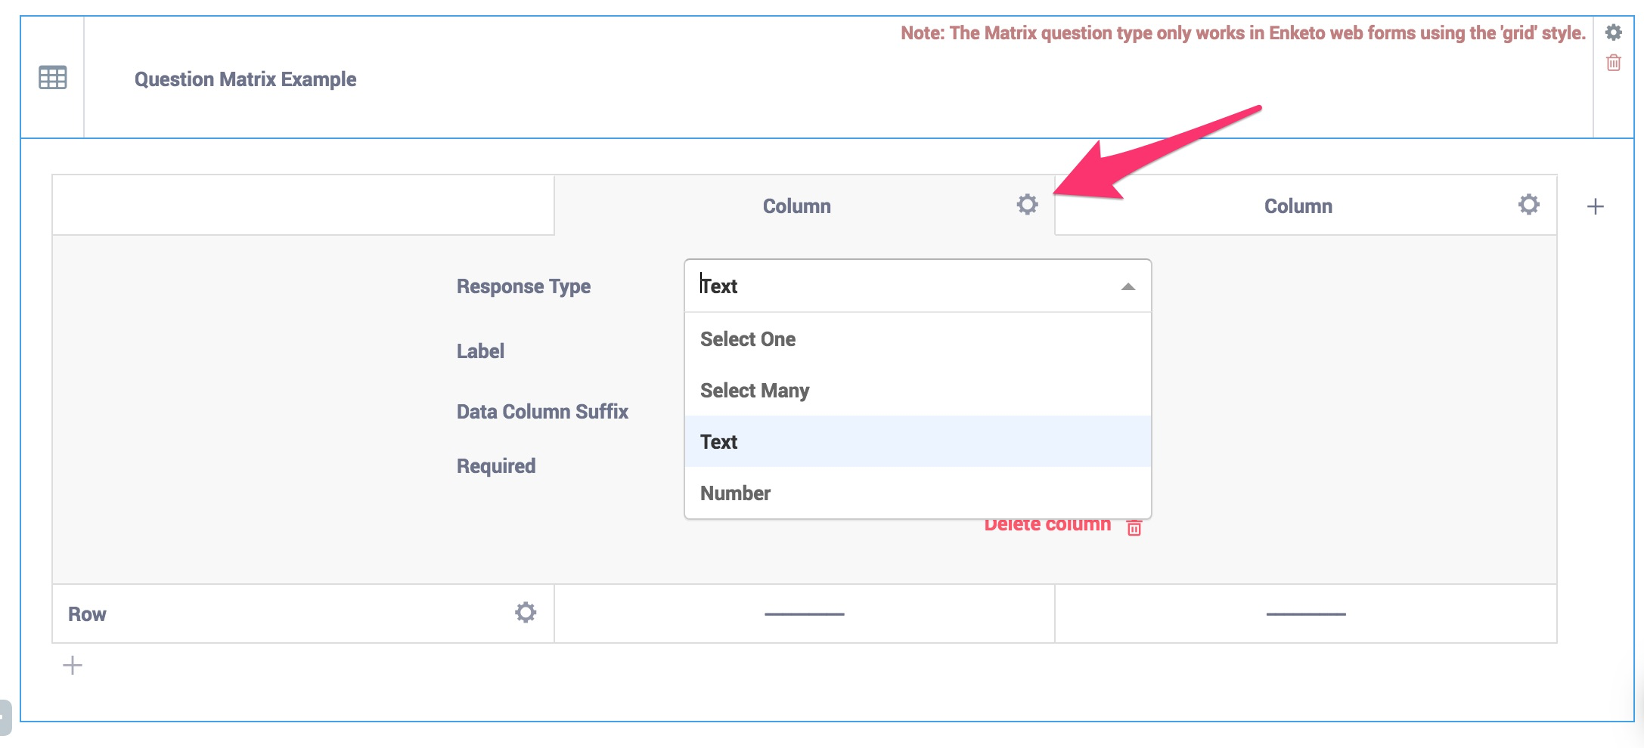Add a new column with plus icon
1644x748 pixels.
pyautogui.click(x=1595, y=206)
